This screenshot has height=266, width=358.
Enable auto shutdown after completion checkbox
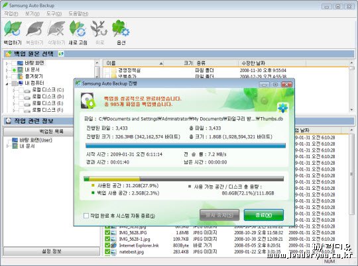tap(86, 216)
